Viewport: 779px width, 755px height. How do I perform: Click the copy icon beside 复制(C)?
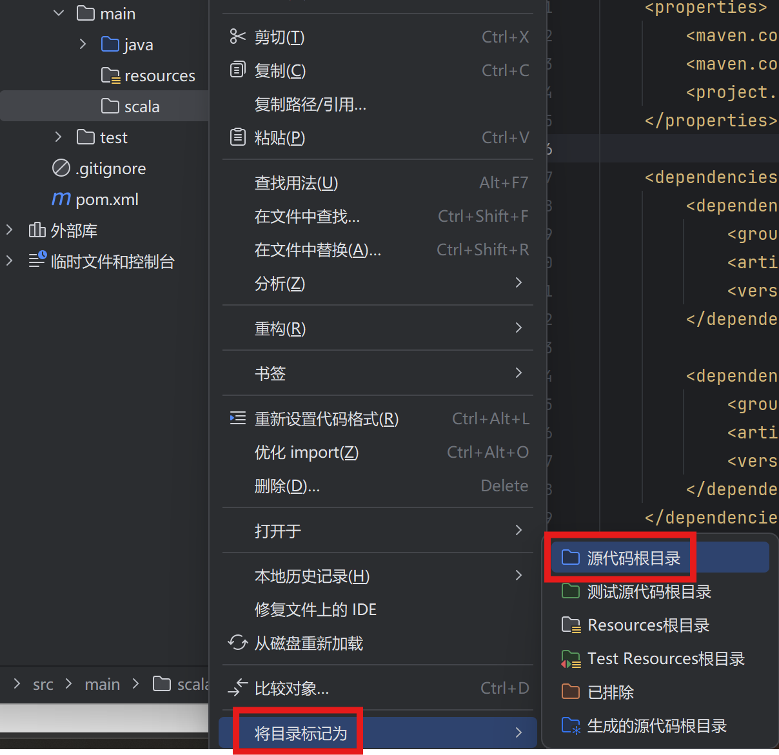click(238, 70)
